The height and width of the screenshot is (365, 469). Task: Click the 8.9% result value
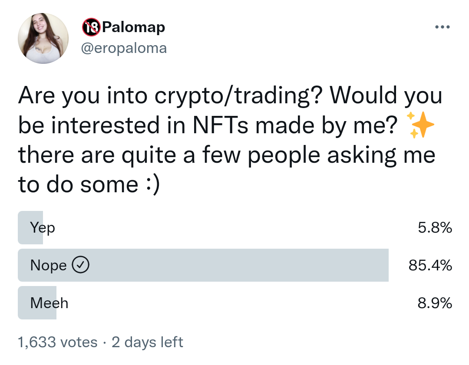tap(435, 303)
